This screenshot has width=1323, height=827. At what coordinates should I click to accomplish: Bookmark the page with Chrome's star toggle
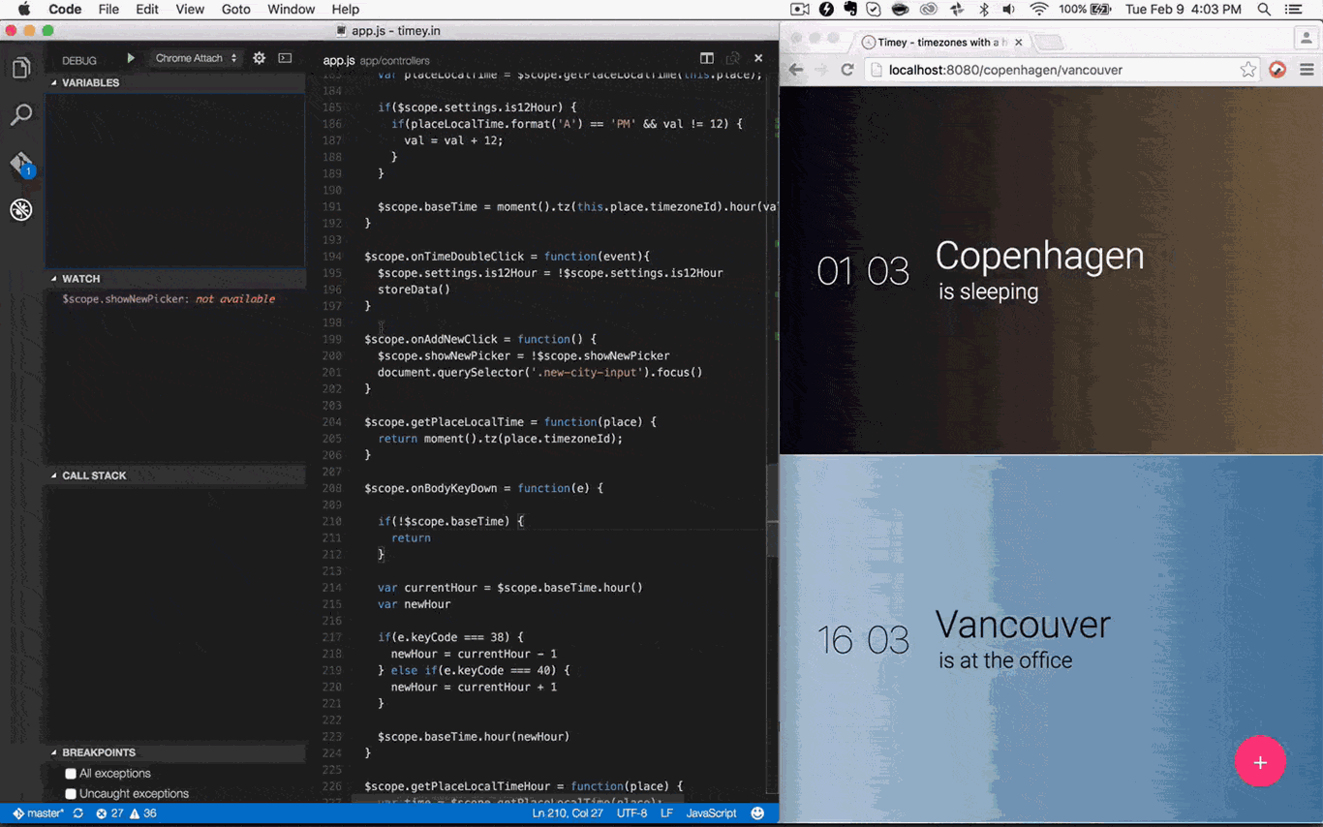point(1249,70)
